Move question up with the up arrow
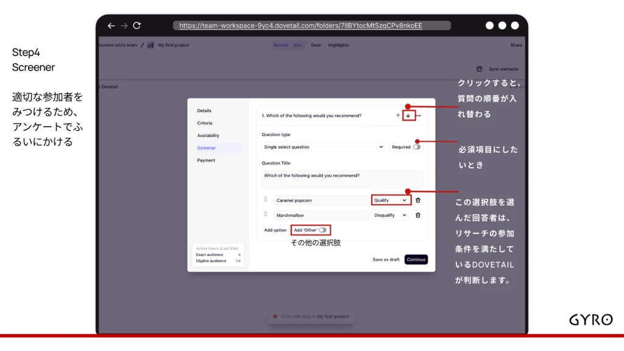This screenshot has width=624, height=351. 398,116
